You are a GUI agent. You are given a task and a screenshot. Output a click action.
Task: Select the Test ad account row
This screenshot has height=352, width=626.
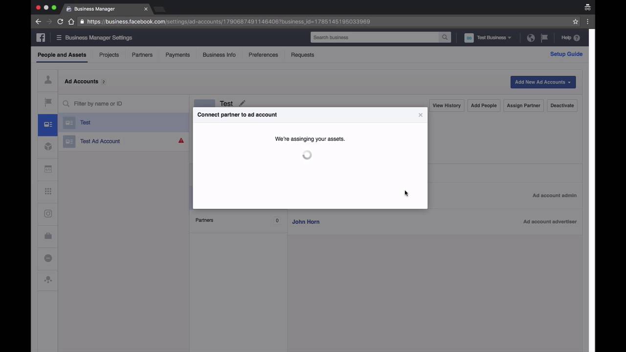click(124, 123)
